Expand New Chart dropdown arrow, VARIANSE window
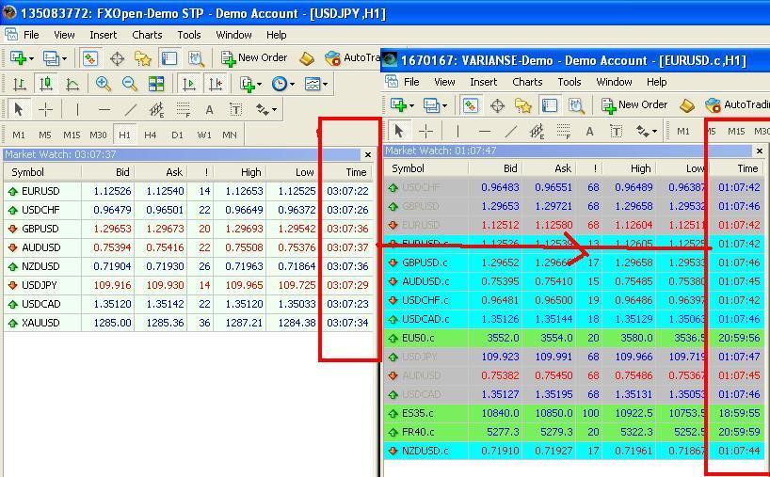Image resolution: width=770 pixels, height=477 pixels. [411, 105]
